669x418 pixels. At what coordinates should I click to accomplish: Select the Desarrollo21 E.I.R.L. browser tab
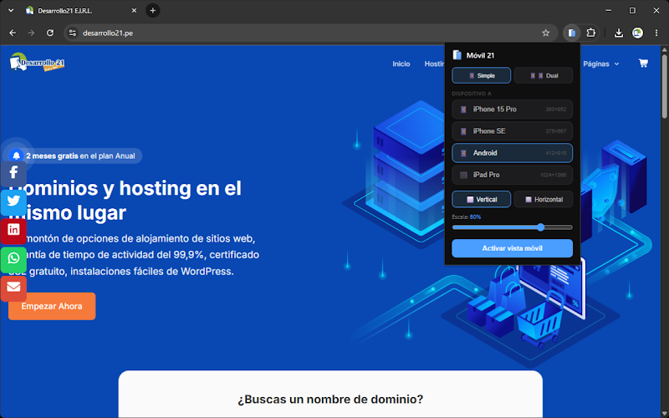coord(81,11)
